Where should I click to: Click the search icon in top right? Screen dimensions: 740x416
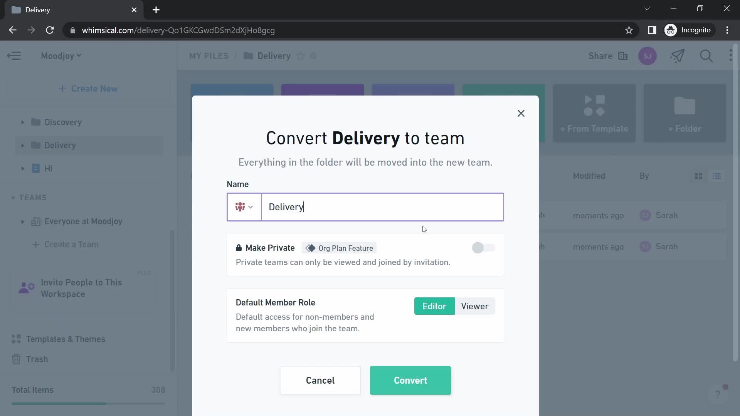pyautogui.click(x=707, y=56)
